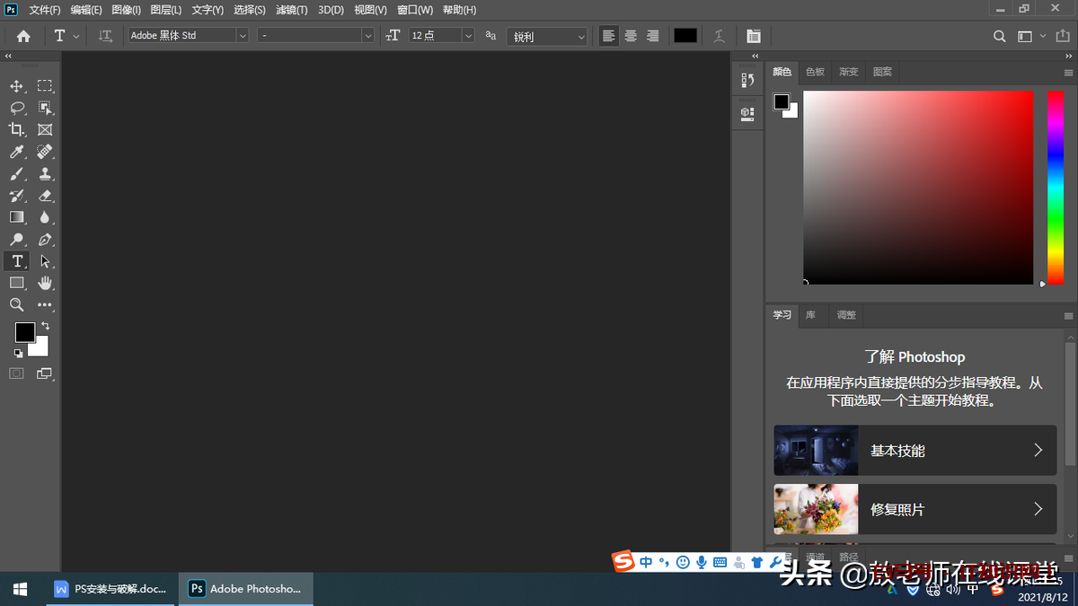Viewport: 1078px width, 606px height.
Task: Open the PS安装与破解 Word document from taskbar
Action: pos(110,588)
